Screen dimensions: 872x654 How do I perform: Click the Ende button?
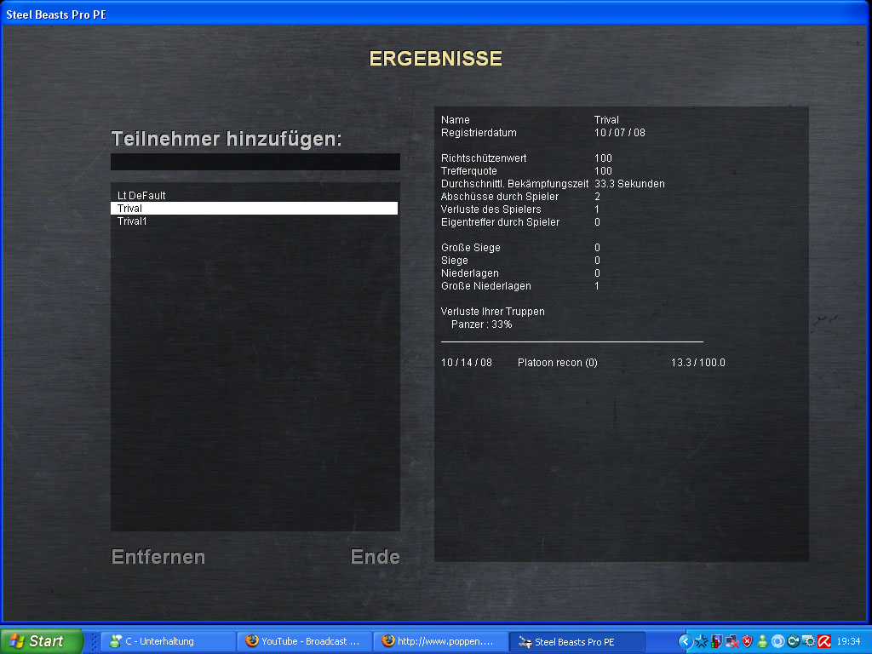[375, 557]
